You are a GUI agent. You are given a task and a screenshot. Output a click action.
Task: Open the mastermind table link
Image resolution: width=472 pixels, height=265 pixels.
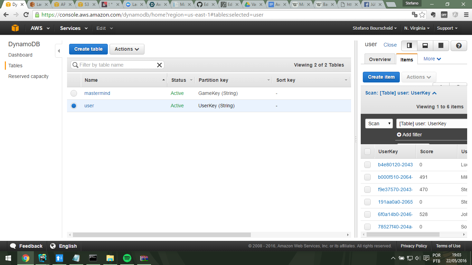pos(97,93)
